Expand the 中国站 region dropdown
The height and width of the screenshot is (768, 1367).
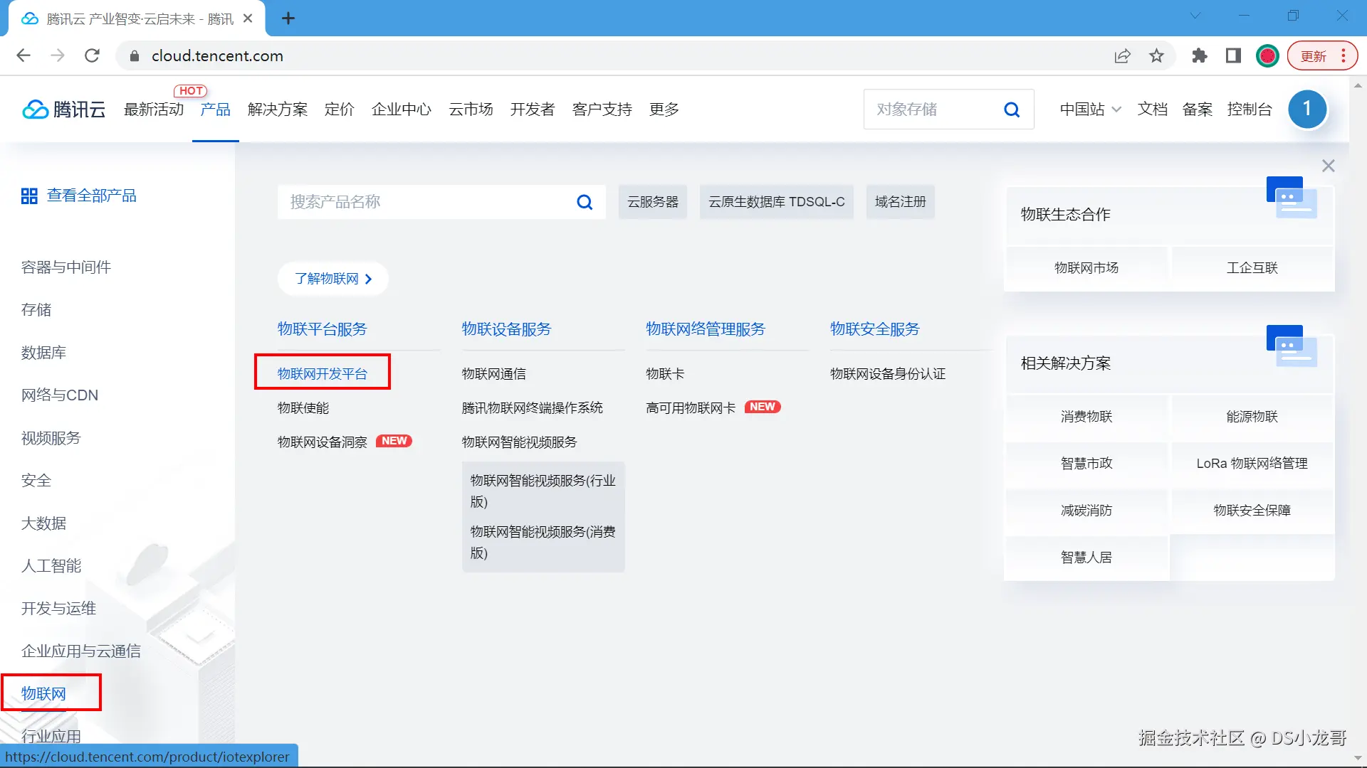1090,110
